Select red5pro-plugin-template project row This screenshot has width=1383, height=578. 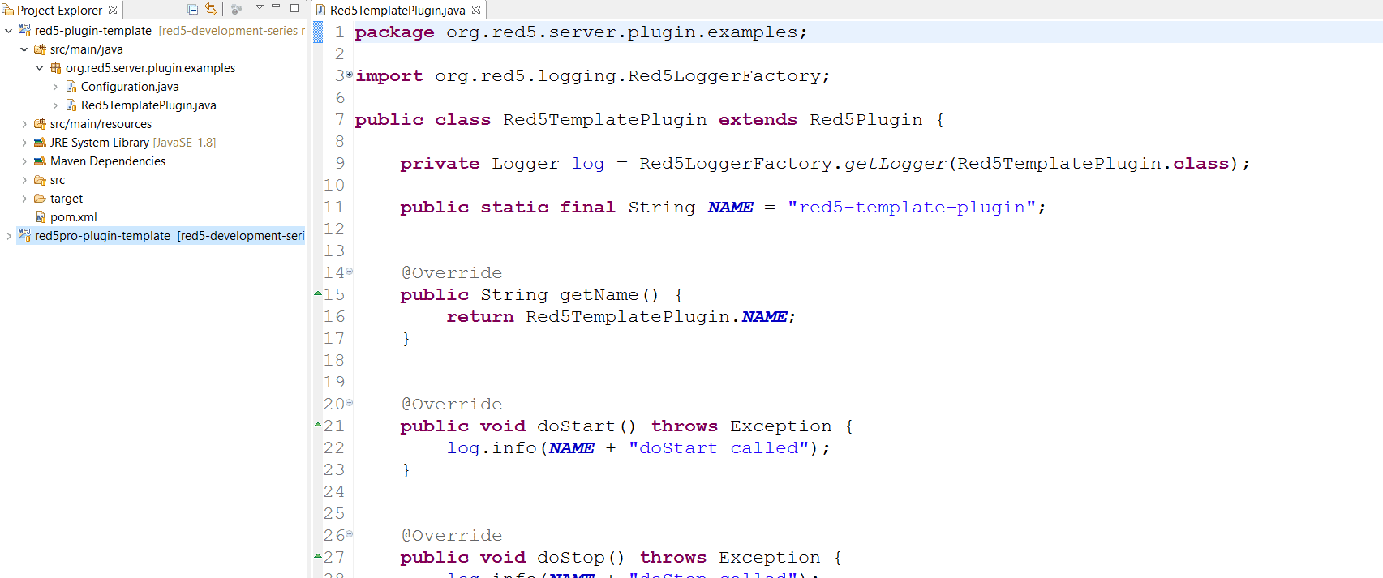(x=161, y=236)
